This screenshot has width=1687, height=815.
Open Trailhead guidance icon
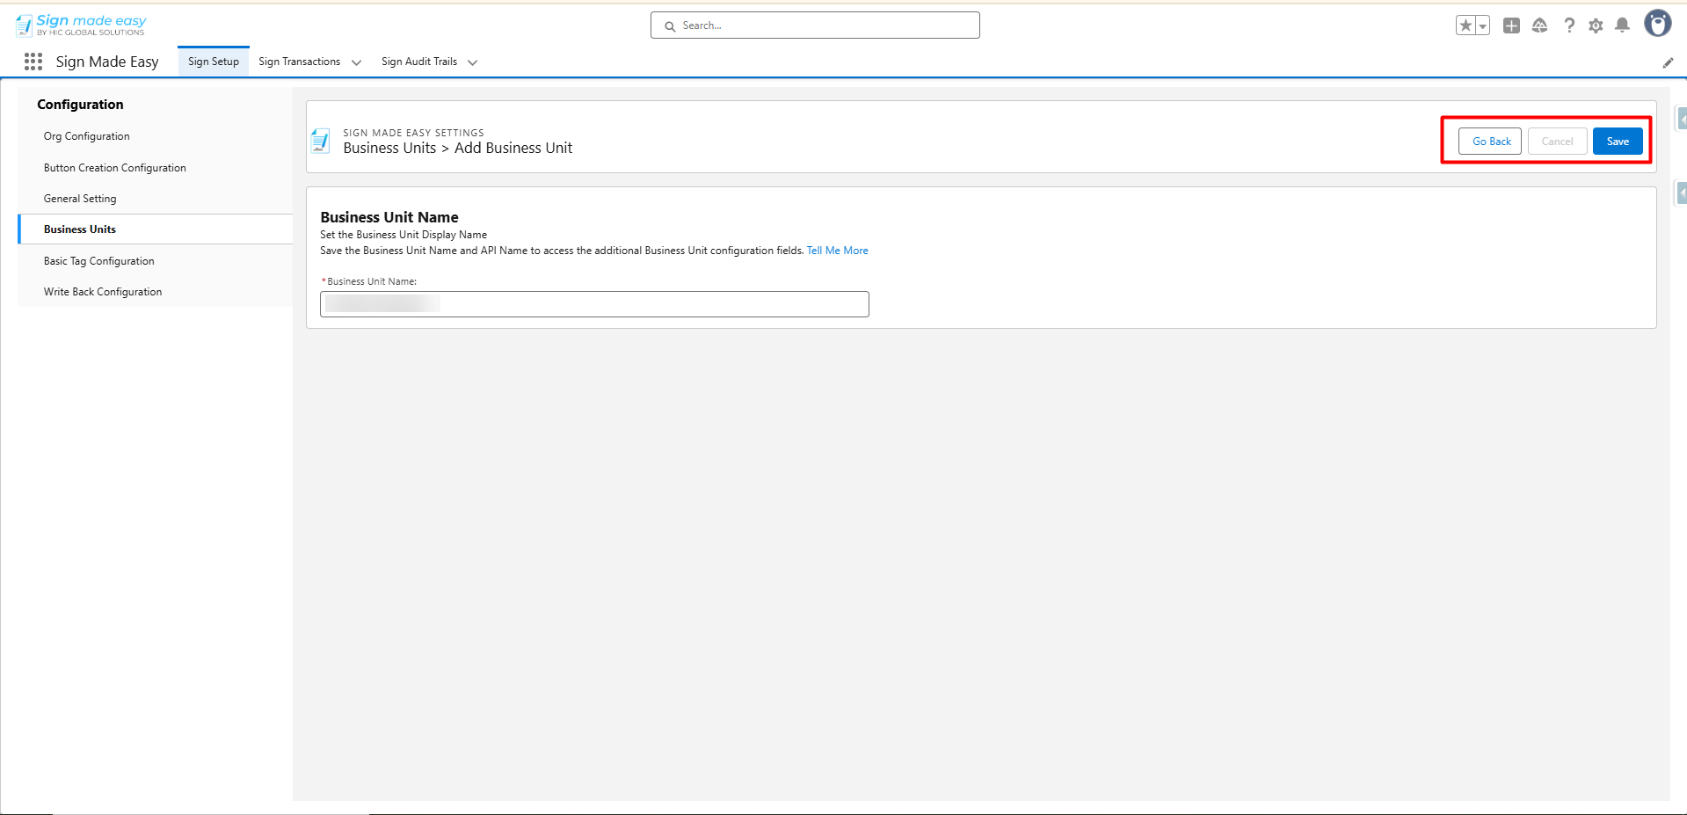[x=1539, y=25]
